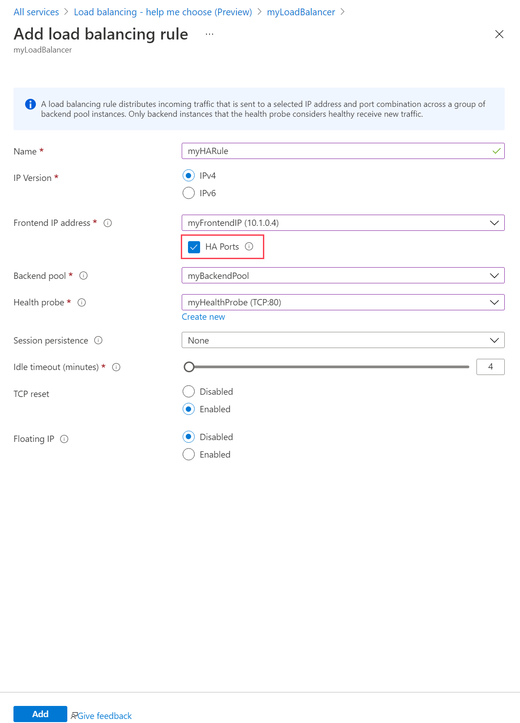Viewport: 520px width, 723px height.
Task: Click the Health probe info icon
Action: point(82,302)
